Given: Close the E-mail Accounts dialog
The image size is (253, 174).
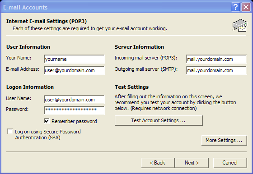Looking at the screenshot, I should [246, 7].
